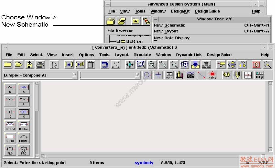Open the Layout menu in schematic window
275x168 pixels.
121,55
